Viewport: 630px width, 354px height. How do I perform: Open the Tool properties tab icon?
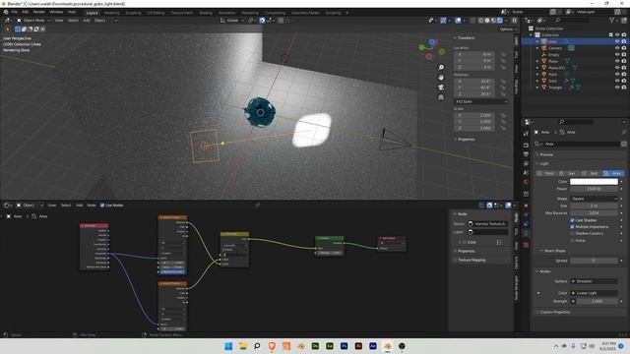click(x=526, y=134)
